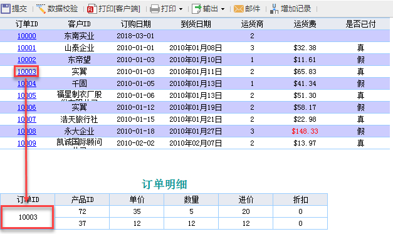Click the 客户ID column header
Screen dimensions: 393x234
point(79,24)
